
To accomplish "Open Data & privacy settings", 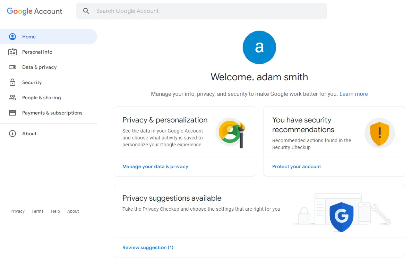I will (x=48, y=67).
